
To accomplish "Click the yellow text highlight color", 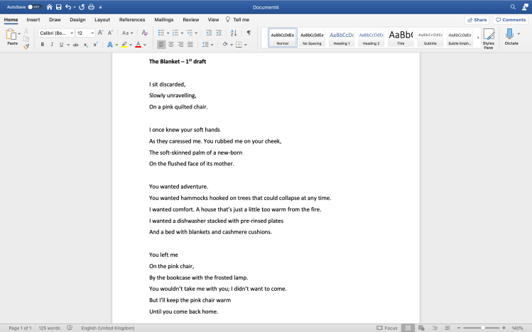I will [x=124, y=45].
